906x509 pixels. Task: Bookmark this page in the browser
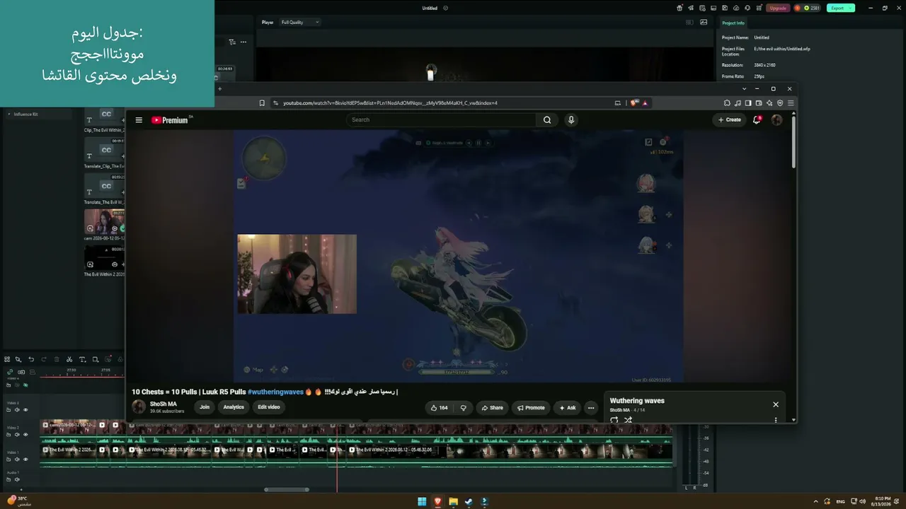(x=262, y=103)
